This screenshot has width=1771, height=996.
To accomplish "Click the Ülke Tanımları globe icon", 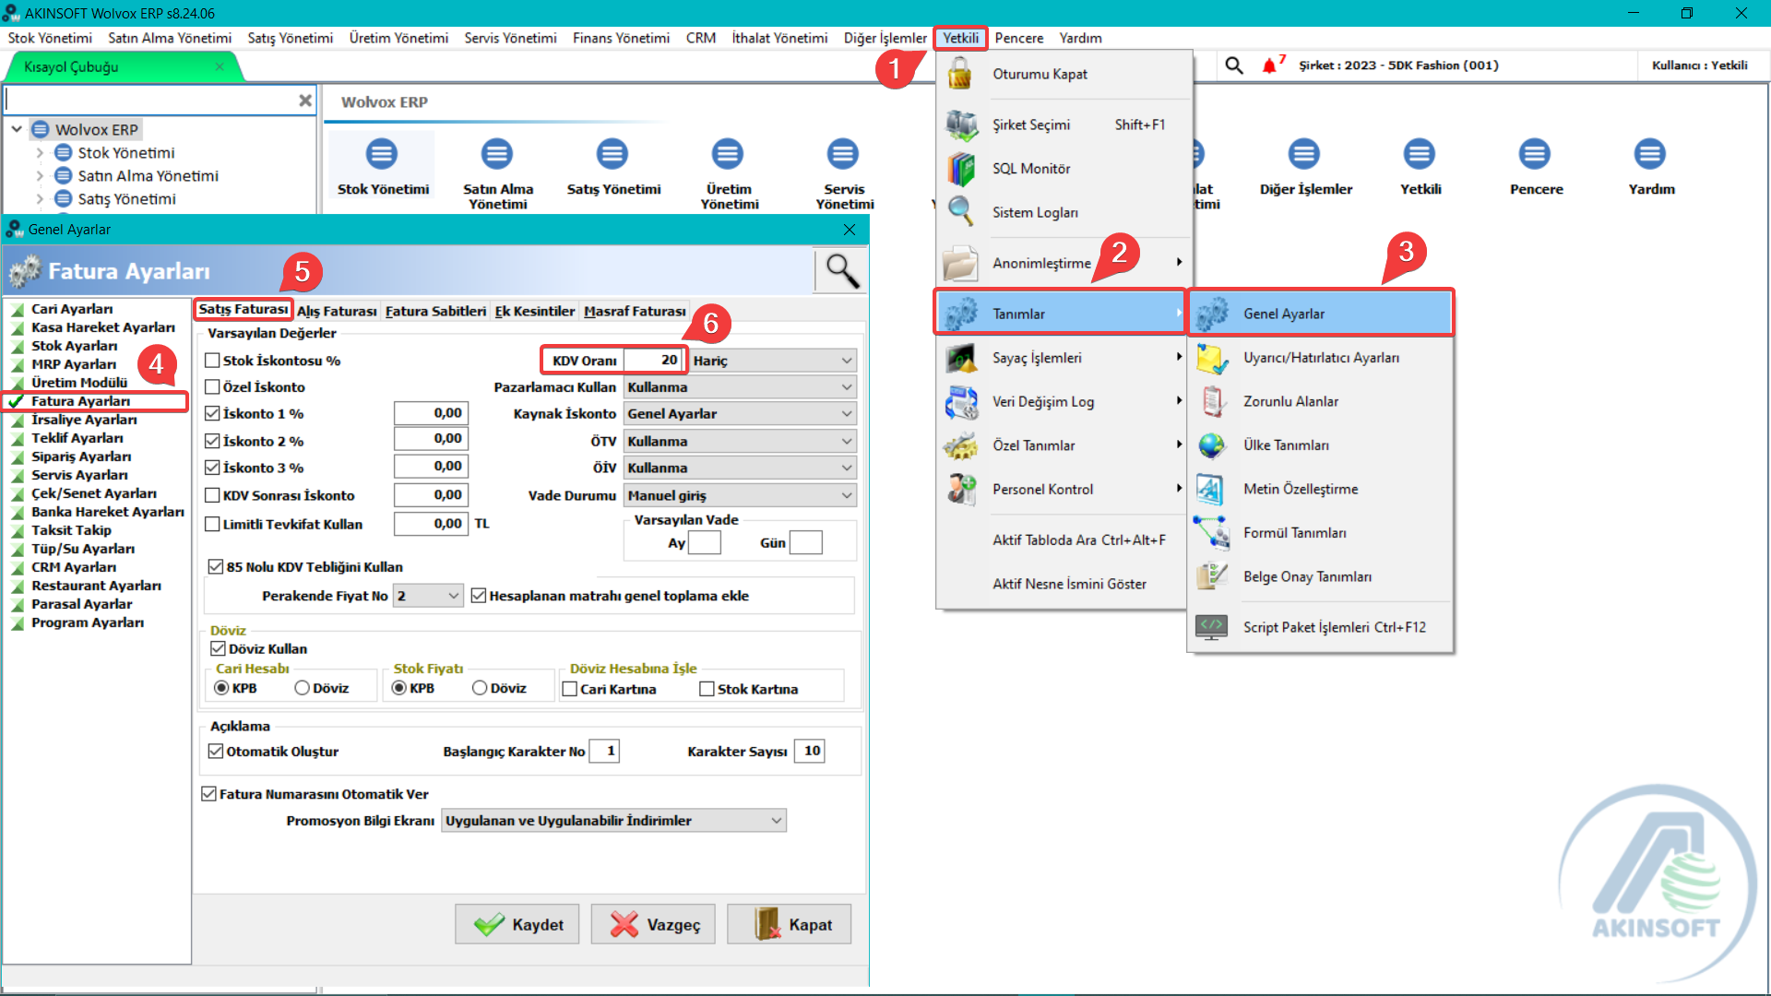I will click(x=1211, y=445).
